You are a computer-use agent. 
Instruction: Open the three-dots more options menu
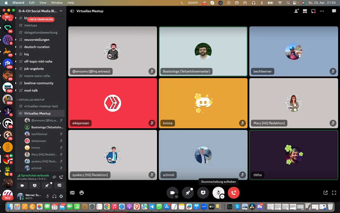[322, 11]
